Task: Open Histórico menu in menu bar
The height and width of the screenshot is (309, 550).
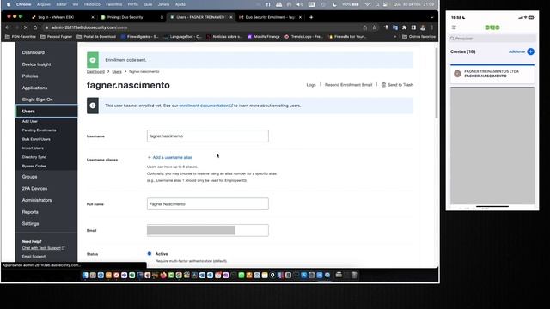Action: coord(92,4)
